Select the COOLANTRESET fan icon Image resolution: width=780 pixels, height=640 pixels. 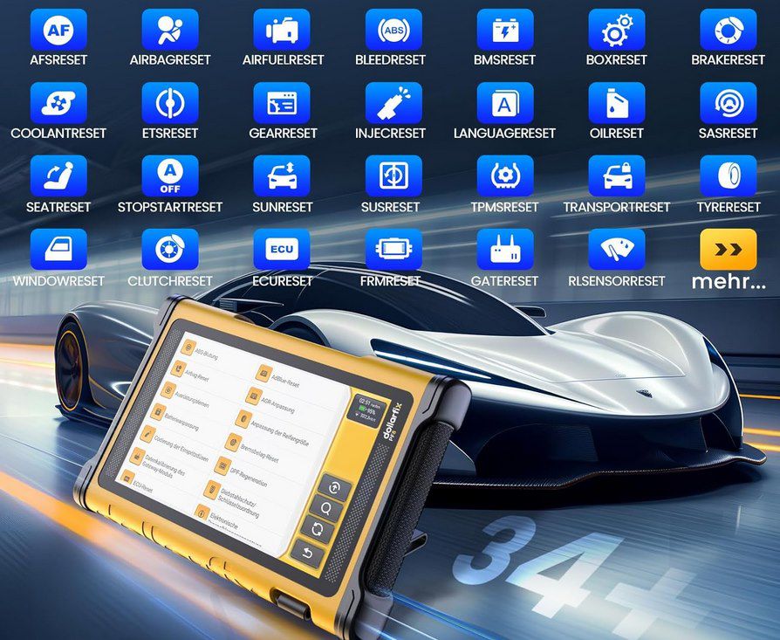58,104
